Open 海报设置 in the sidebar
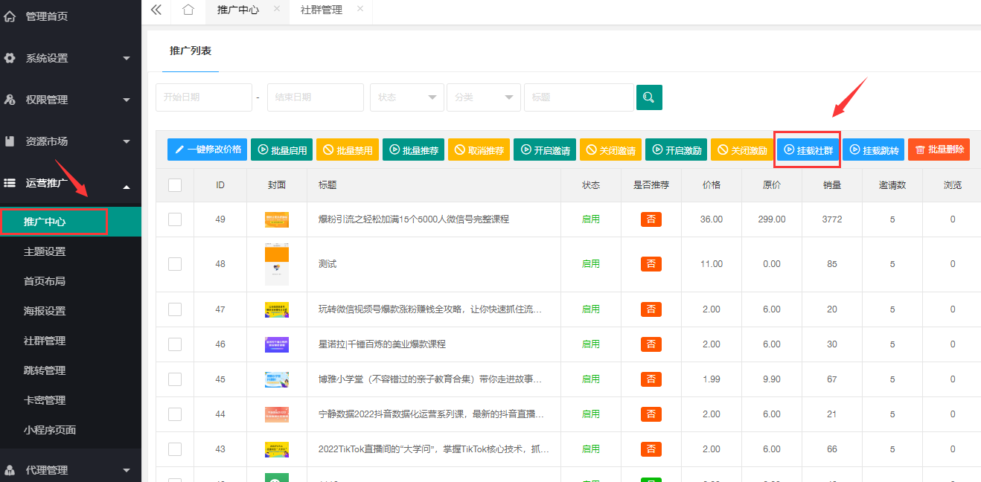Viewport: 981px width, 482px height. pyautogui.click(x=45, y=311)
